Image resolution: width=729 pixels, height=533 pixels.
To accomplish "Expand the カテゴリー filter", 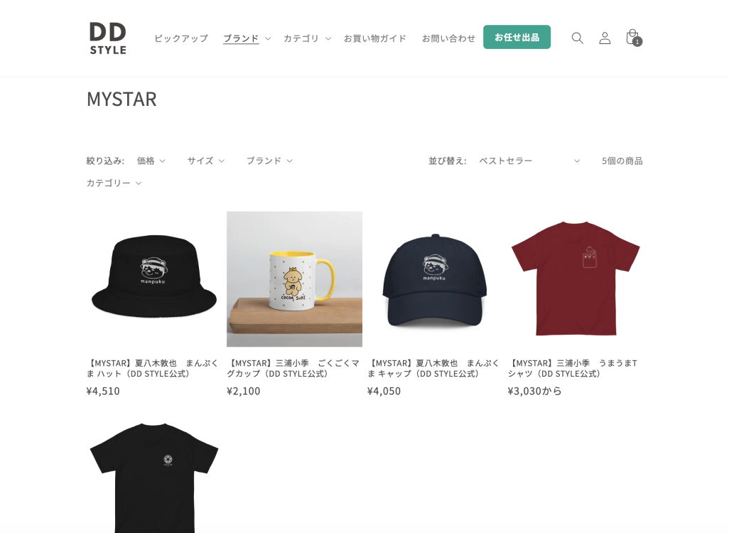I will tap(114, 183).
